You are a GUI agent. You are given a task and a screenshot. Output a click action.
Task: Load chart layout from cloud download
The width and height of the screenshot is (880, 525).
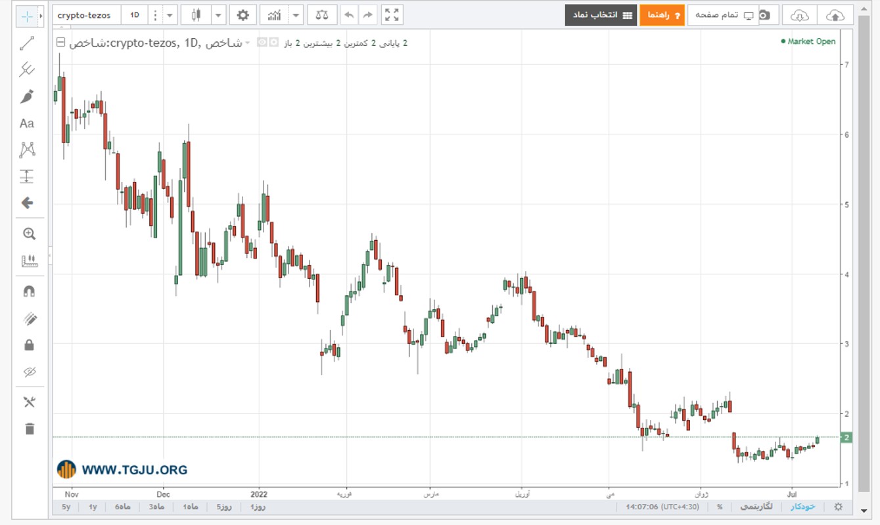[799, 15]
